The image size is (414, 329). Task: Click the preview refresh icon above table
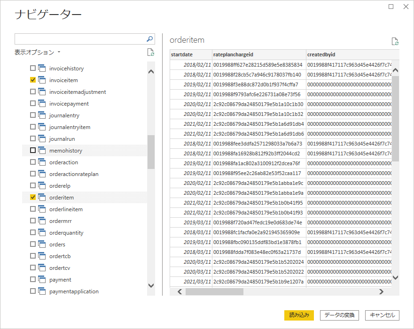pos(395,41)
